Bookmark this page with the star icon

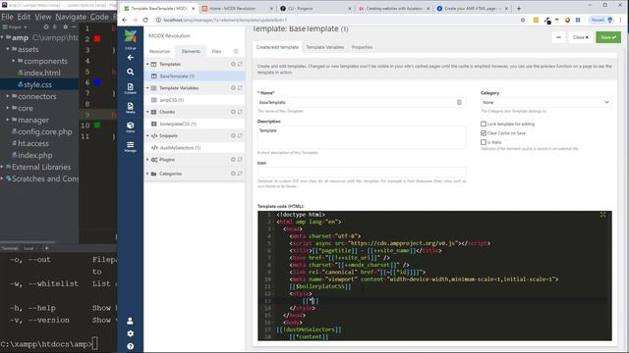523,20
